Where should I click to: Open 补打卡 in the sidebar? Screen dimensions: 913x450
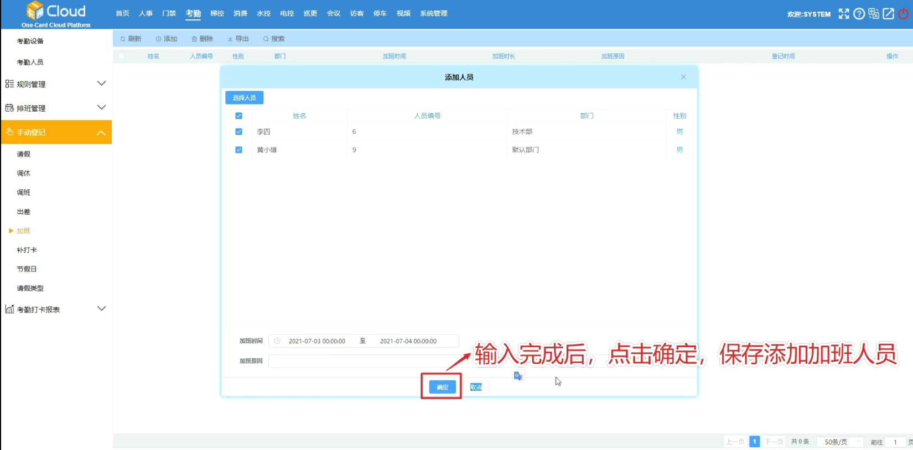click(27, 250)
